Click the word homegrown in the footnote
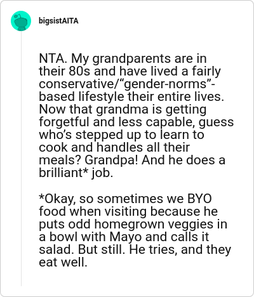The height and width of the screenshot is (297, 254). tap(130, 224)
